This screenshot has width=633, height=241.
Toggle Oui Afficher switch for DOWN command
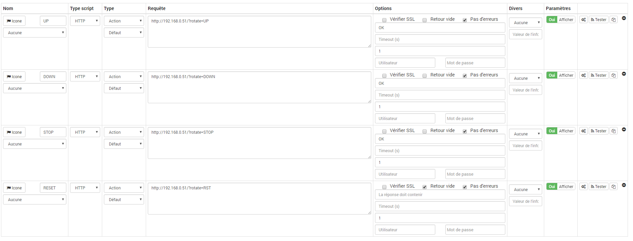(x=561, y=75)
